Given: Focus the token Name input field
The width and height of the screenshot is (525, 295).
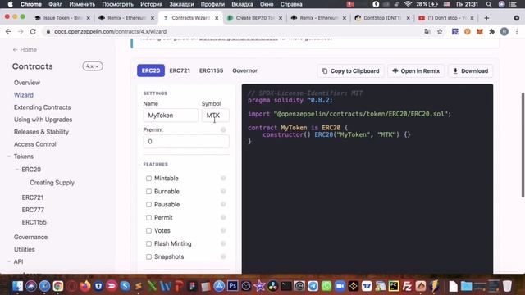Looking at the screenshot, I should (x=171, y=115).
